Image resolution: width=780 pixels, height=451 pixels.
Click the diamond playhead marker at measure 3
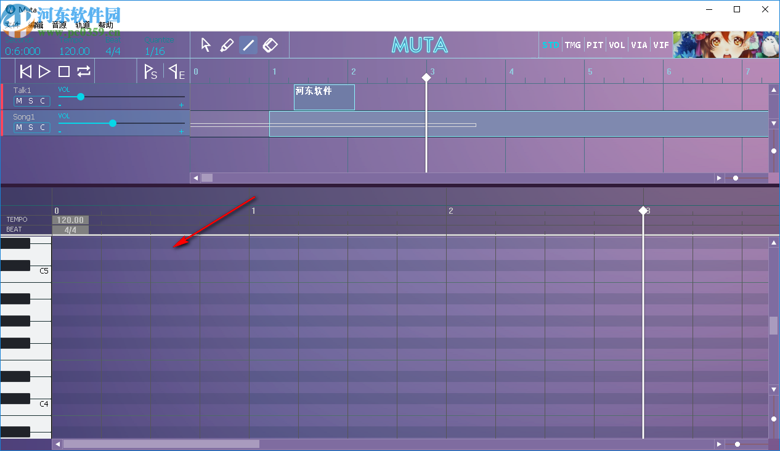click(x=426, y=77)
